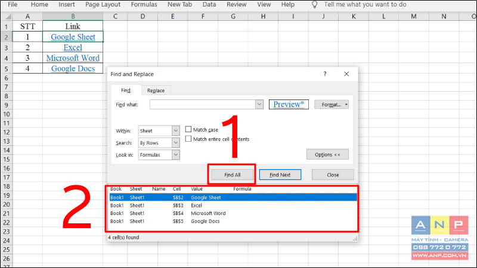Image resolution: width=477 pixels, height=268 pixels.
Task: Select column A header
Action: (x=27, y=16)
